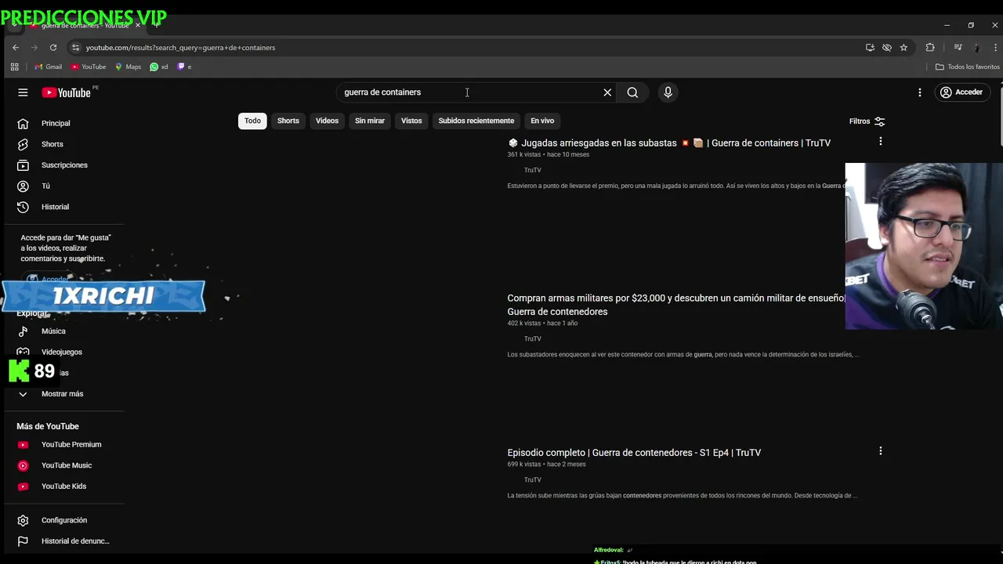Open the Gmail bookmark
1003x564 pixels.
click(48, 67)
